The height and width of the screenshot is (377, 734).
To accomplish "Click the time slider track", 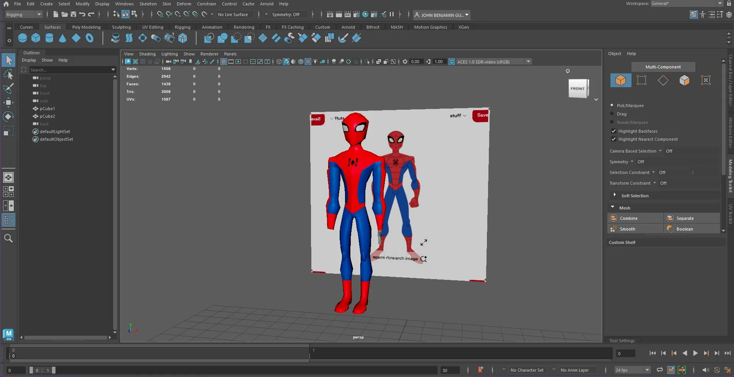I will (x=311, y=353).
